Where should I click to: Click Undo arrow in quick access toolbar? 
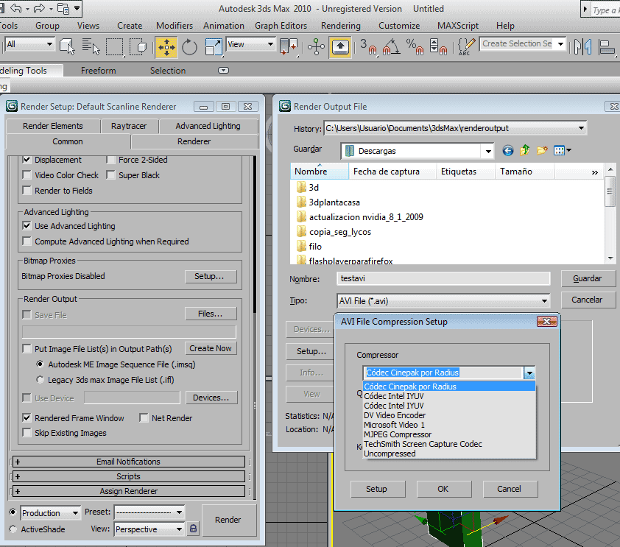[16, 8]
